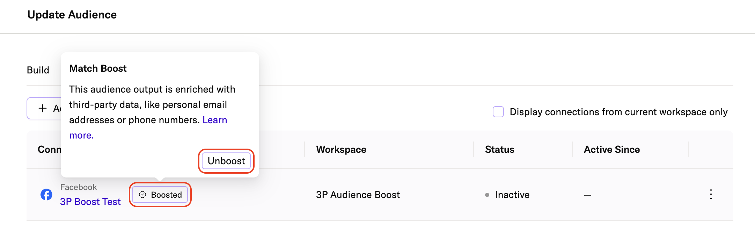Click the Active Since column header
The width and height of the screenshot is (755, 229).
612,150
